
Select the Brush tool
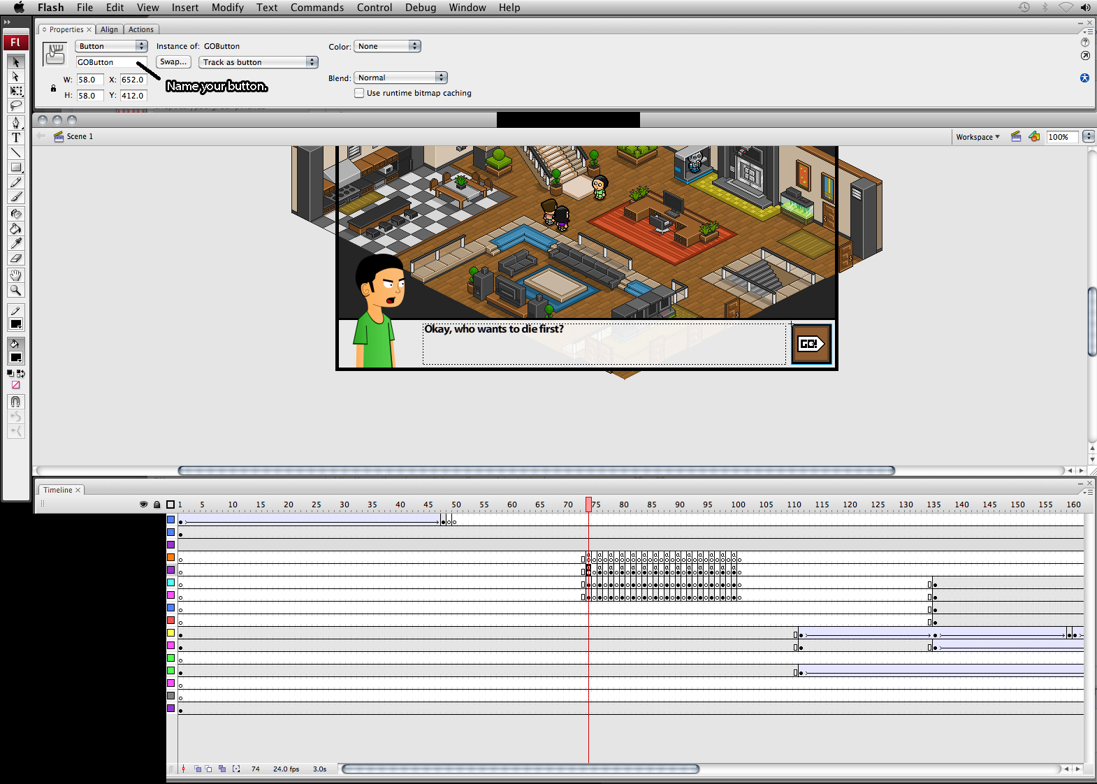tap(16, 196)
